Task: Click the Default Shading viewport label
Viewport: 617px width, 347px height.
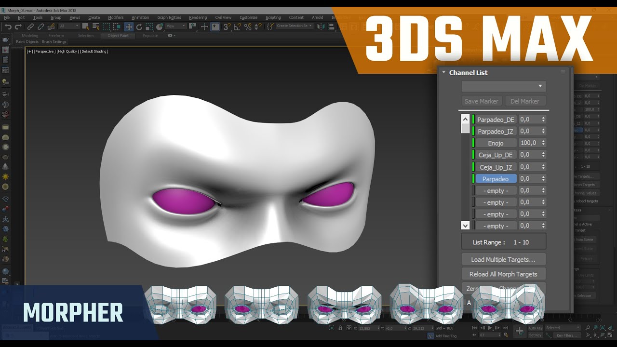Action: [94, 52]
